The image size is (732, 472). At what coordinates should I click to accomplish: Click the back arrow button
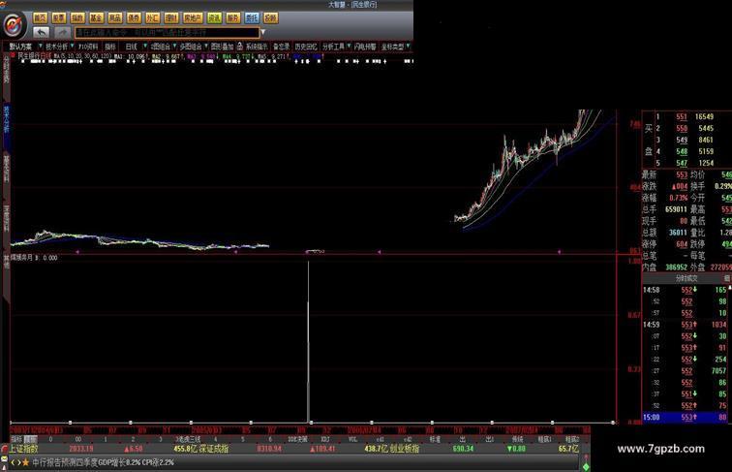[x=41, y=32]
